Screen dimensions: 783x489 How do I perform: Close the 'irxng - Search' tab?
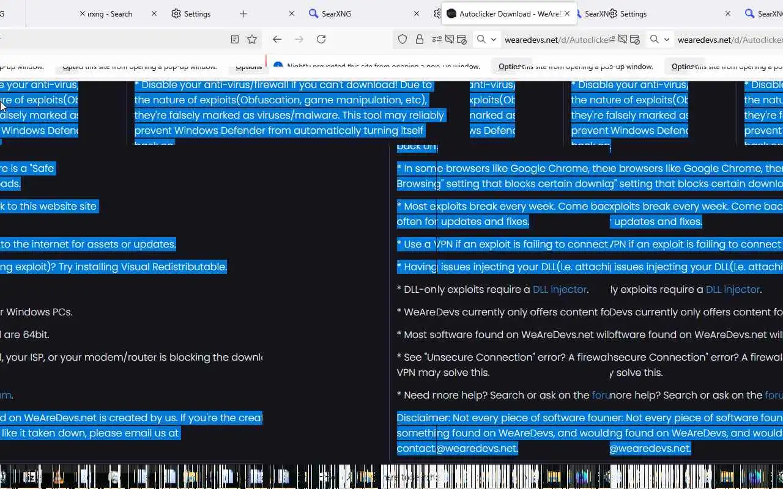point(154,13)
